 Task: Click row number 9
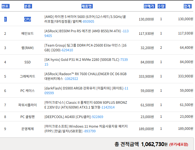tap(5, 129)
